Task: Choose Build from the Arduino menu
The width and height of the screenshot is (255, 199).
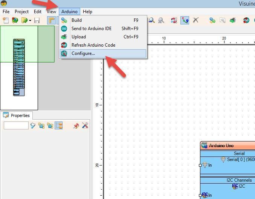Action: [x=103, y=20]
